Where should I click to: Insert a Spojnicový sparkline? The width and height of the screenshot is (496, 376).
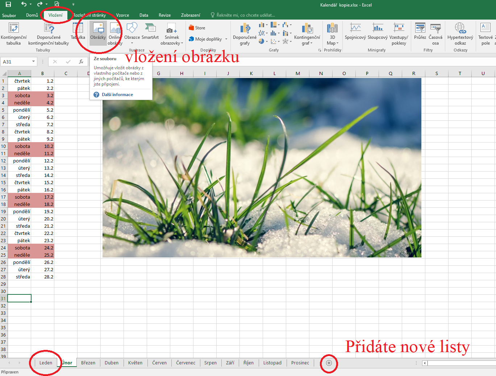[355, 32]
